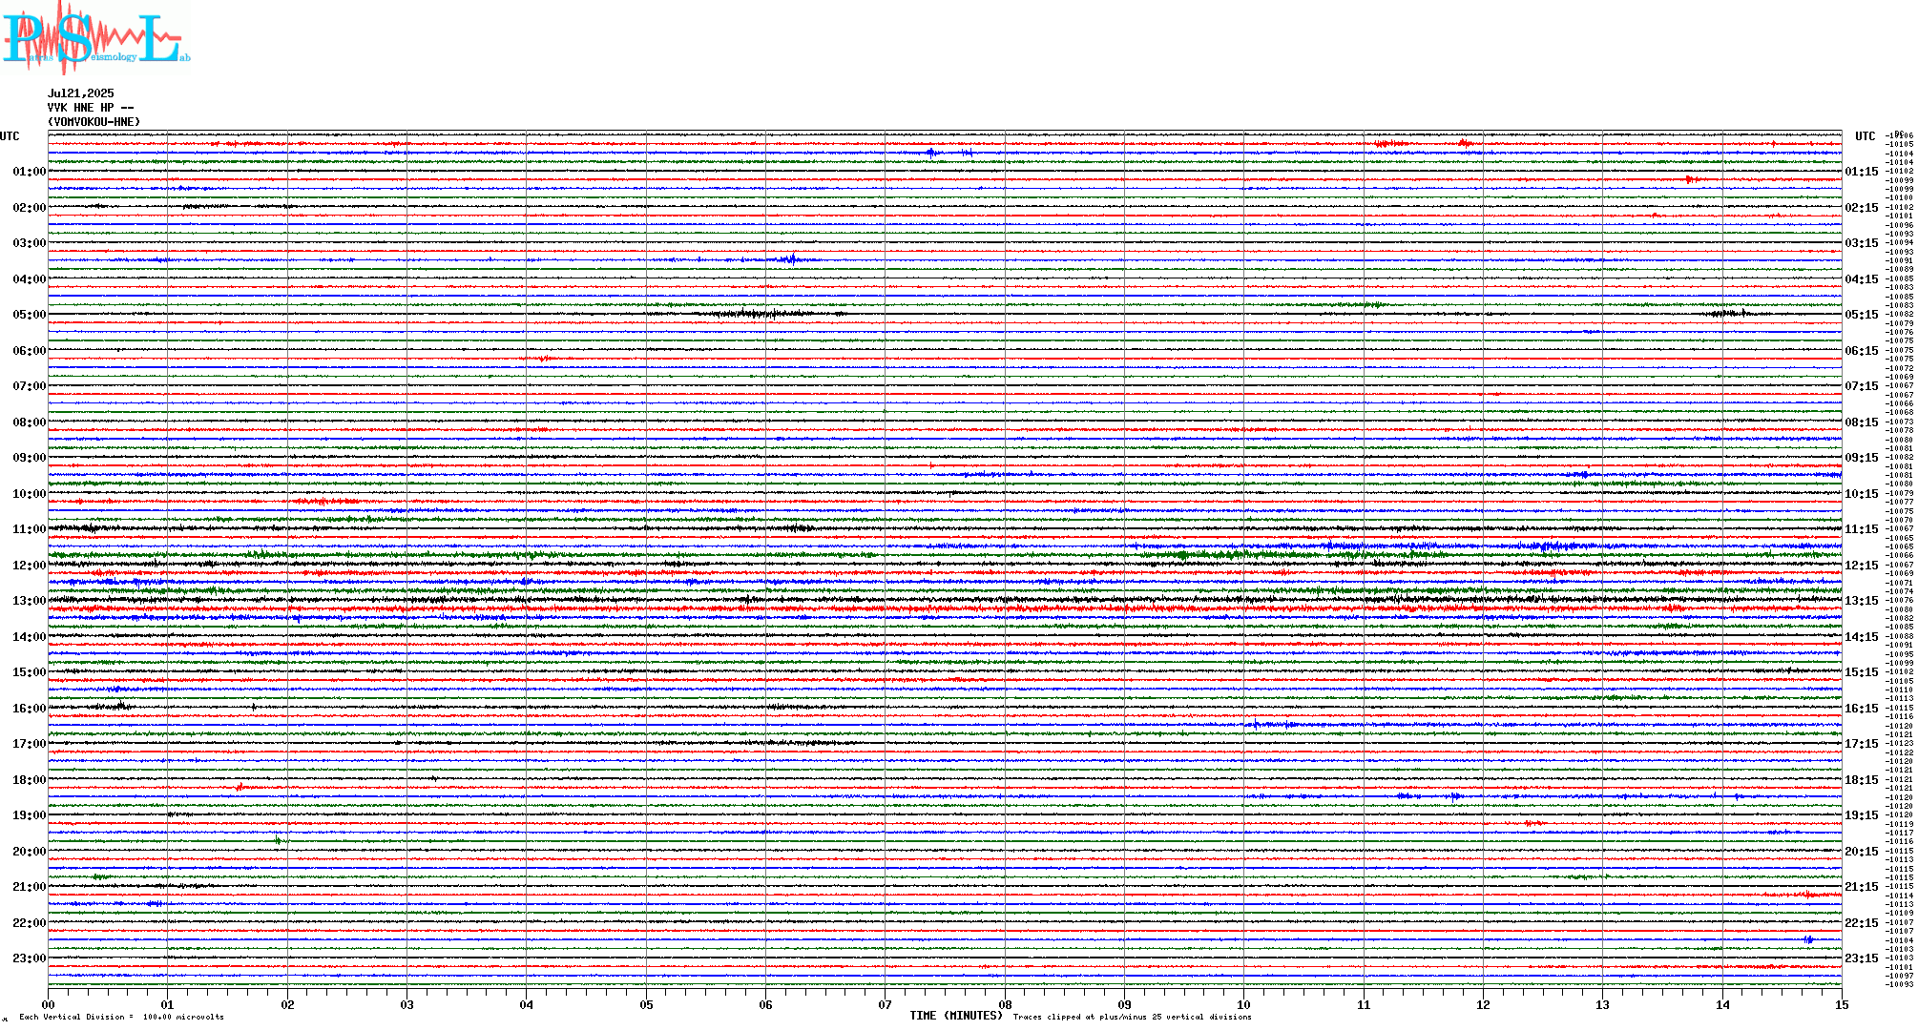1918x1030 pixels.
Task: Click minute tick 14 on axis
Action: tap(1722, 1004)
